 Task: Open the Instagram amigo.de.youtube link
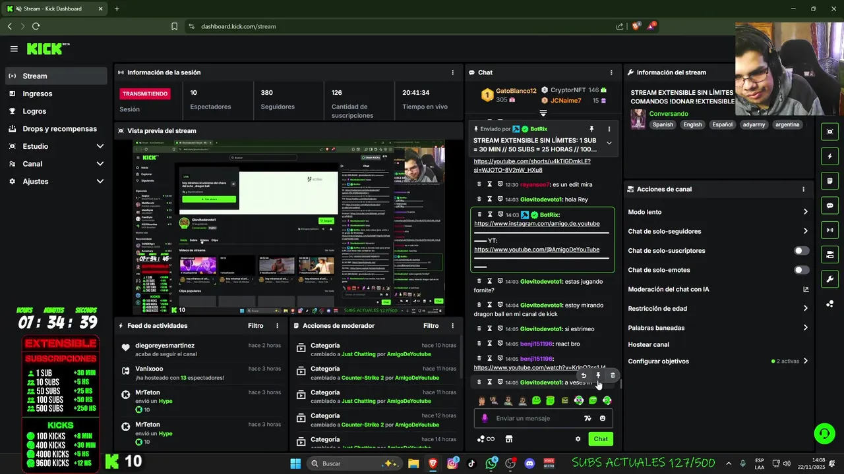537,224
